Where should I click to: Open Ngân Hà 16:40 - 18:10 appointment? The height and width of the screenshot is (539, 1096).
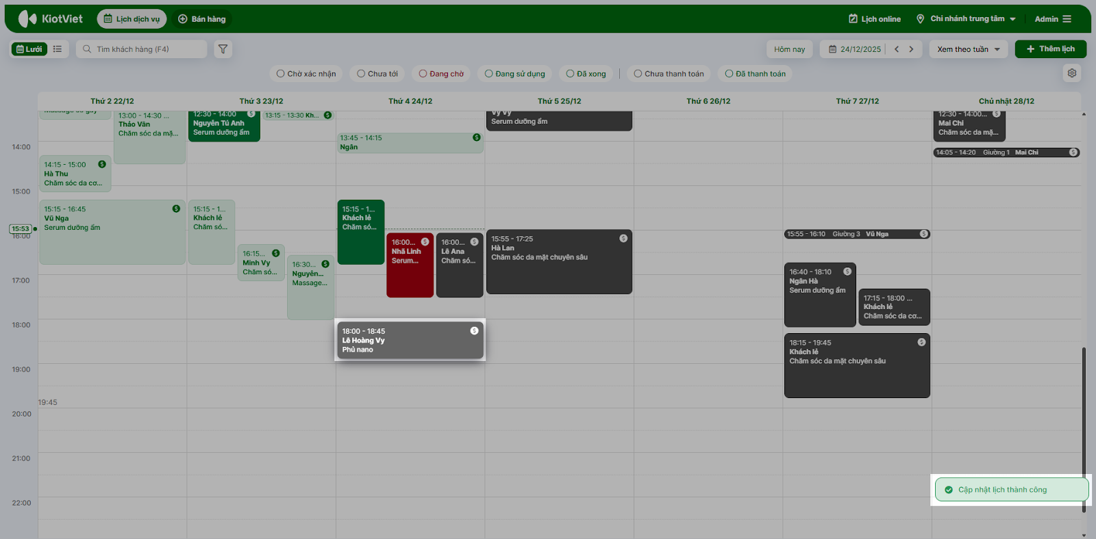[820, 295]
